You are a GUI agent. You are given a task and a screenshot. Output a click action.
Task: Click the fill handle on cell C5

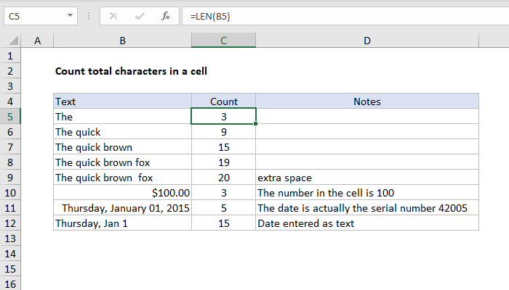click(256, 123)
